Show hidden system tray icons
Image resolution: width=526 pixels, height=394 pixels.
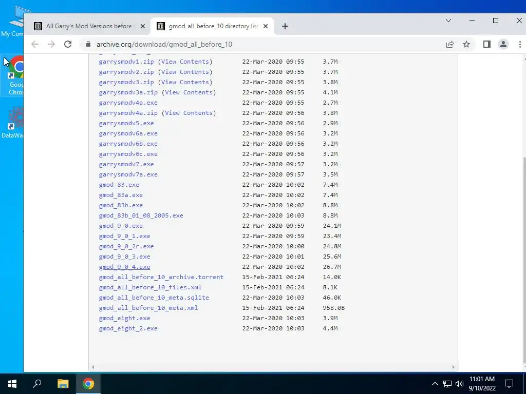[435, 384]
